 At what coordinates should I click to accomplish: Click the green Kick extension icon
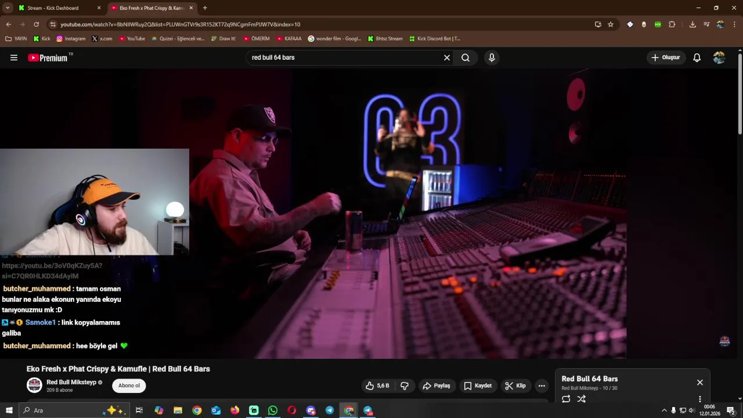click(x=658, y=24)
